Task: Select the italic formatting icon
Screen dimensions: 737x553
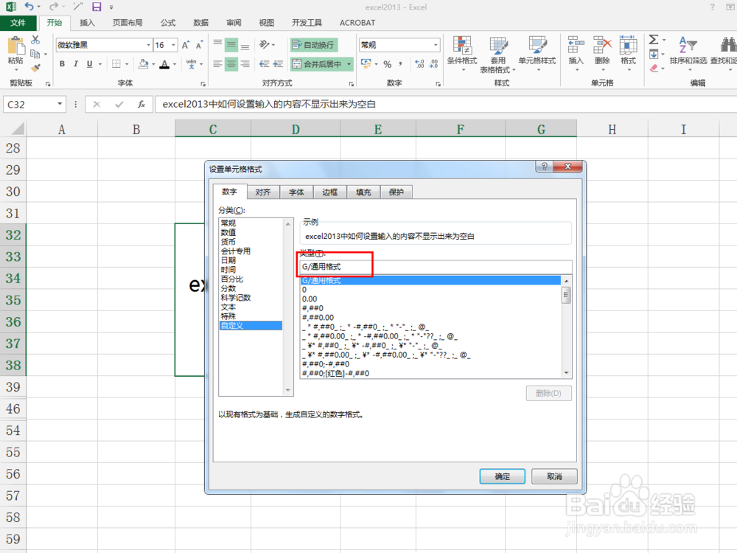Action: click(x=75, y=63)
